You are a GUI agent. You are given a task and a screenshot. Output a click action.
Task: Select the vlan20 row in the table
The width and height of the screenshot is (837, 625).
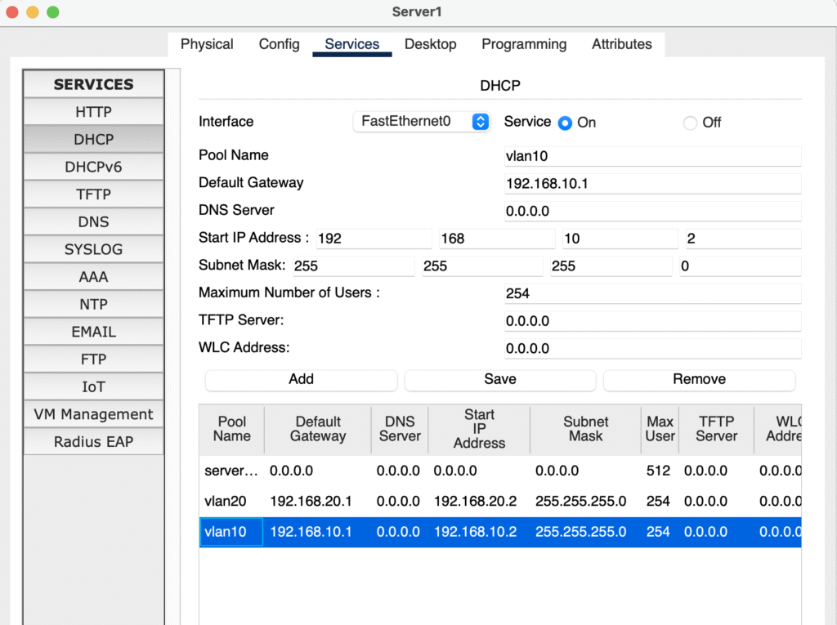232,501
